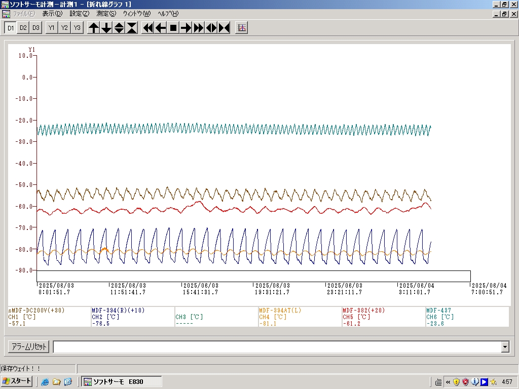Viewport: 519px width, 389px height.
Task: Open the ウィンドウ(W) menu
Action: coord(137,14)
